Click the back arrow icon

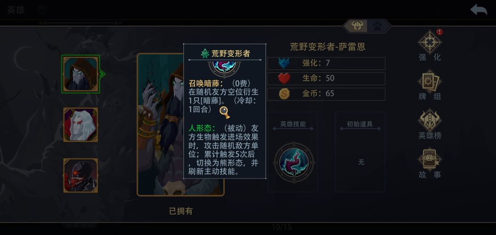479,10
